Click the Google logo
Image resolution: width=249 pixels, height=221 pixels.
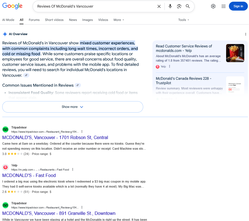point(12,6)
